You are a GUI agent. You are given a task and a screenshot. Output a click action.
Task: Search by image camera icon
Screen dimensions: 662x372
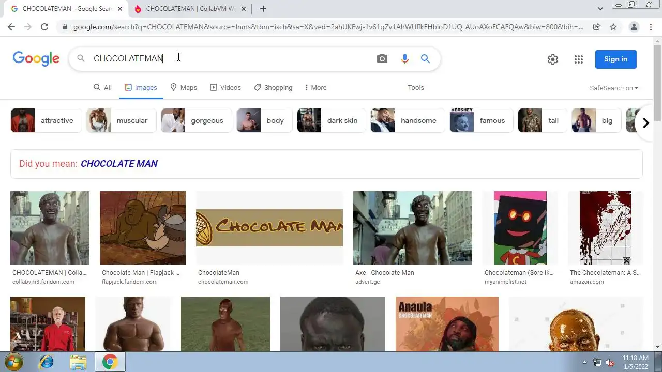[382, 59]
